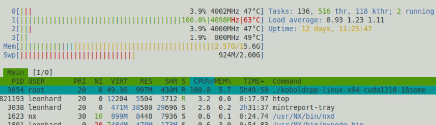Sort by S state column header
Screen dimensions: 436x125
[x=184, y=81]
